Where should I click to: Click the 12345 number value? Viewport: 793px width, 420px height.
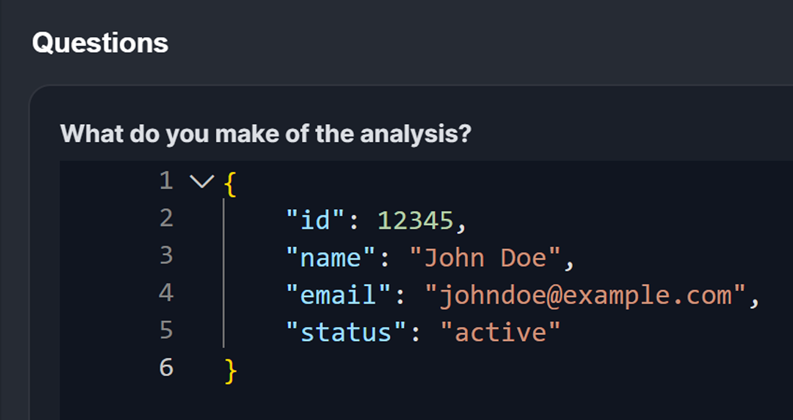(415, 220)
